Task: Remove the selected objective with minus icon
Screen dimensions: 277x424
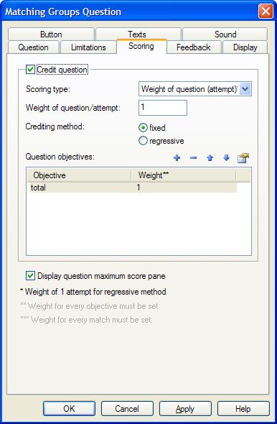Action: tap(193, 157)
